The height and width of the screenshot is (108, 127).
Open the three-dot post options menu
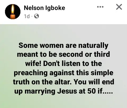click(100, 7)
